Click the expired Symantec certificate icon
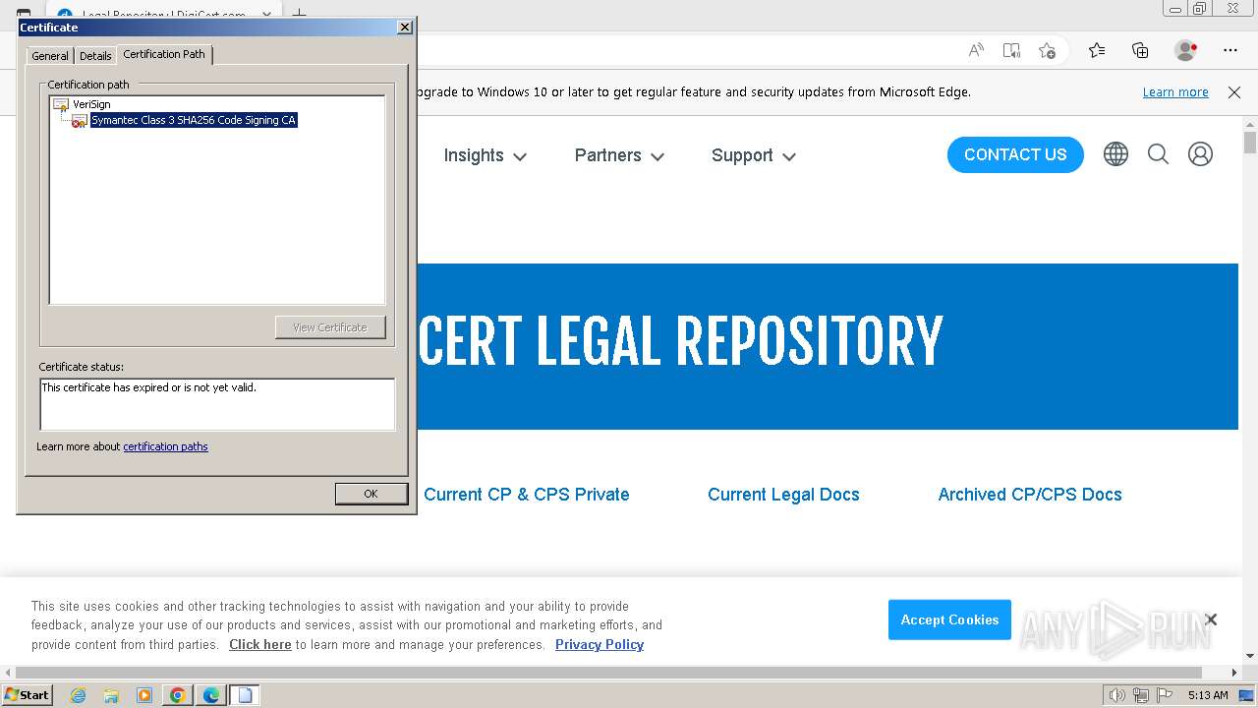This screenshot has width=1258, height=708. 80,121
